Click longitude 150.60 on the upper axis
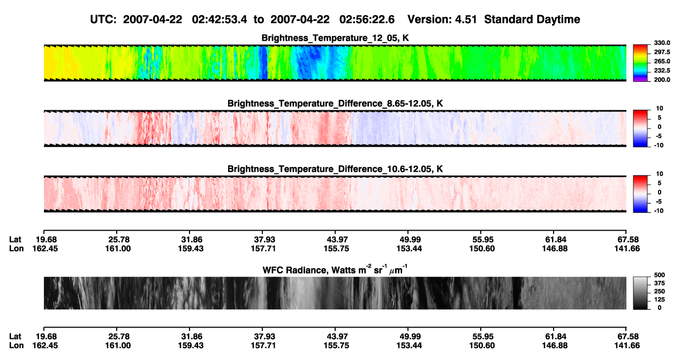The width and height of the screenshot is (696, 357). click(481, 248)
